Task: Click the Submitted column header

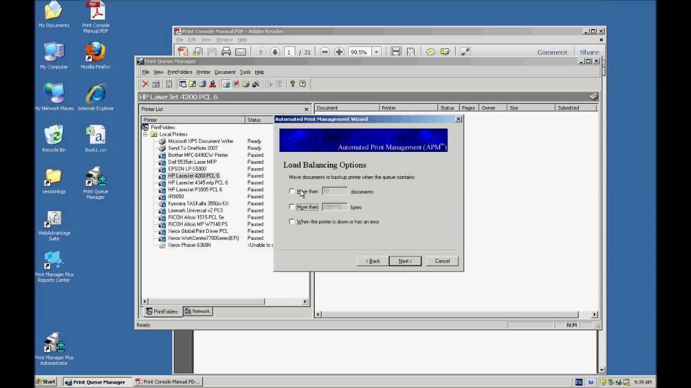Action: tap(576, 108)
